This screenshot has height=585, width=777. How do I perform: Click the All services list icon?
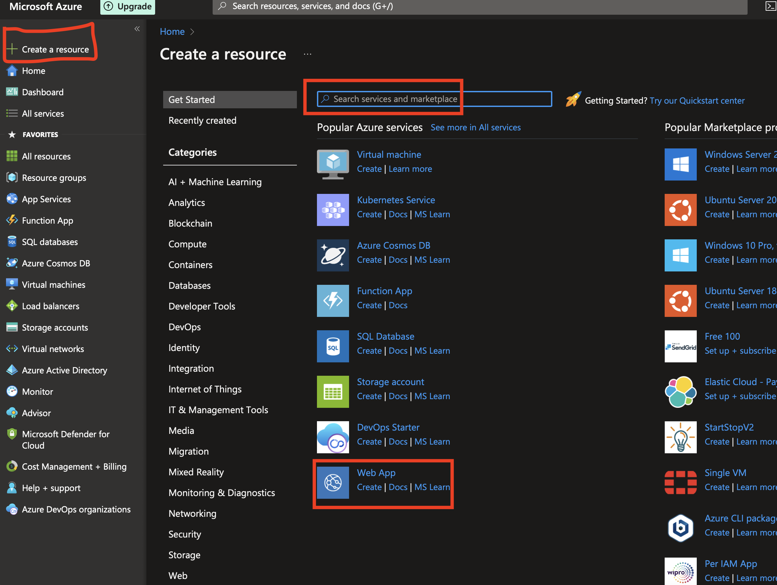pyautogui.click(x=12, y=113)
